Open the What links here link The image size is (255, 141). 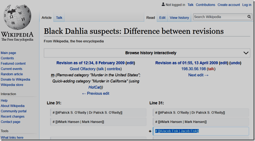coord(12,138)
